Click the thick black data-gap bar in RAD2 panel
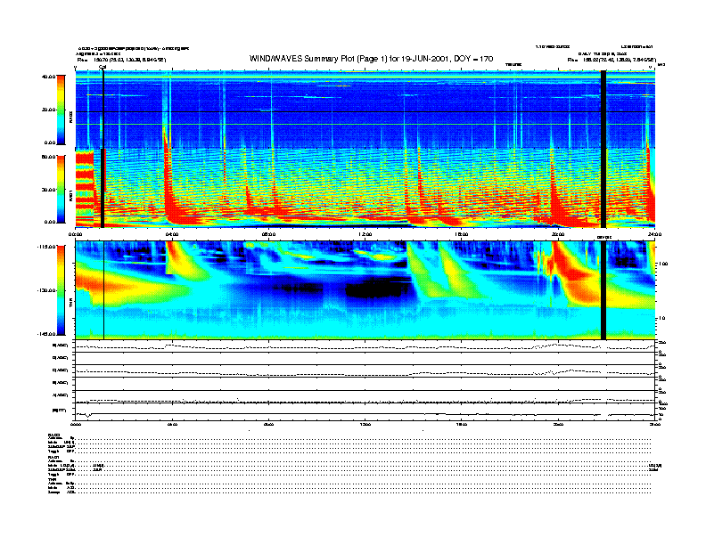The image size is (706, 545). pyautogui.click(x=603, y=110)
